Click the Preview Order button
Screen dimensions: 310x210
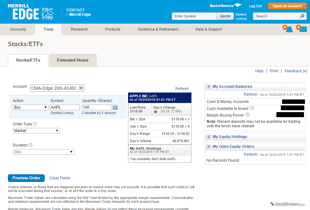click(26, 178)
